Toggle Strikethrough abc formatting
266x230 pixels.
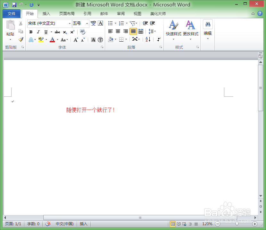pos(57,32)
